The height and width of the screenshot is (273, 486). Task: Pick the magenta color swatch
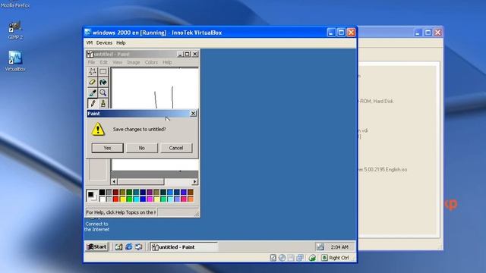[x=150, y=199]
